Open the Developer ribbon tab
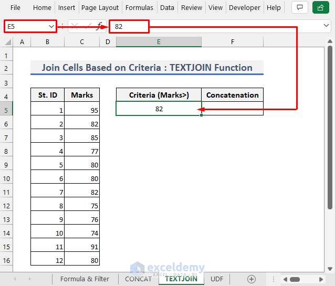This screenshot has height=286, width=335. (245, 8)
